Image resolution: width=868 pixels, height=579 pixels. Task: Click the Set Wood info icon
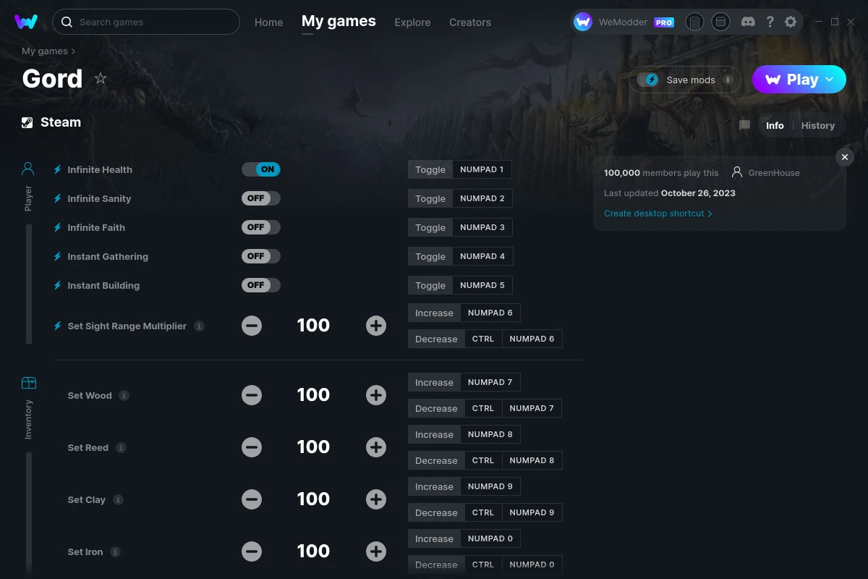click(x=124, y=395)
